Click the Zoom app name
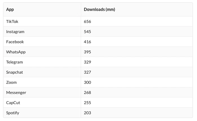The image size is (197, 121). pos(11,82)
